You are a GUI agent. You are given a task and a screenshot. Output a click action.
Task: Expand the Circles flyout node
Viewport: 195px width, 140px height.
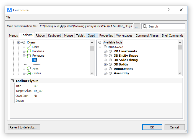coord(24,73)
